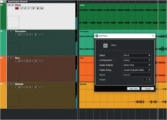Record enable the Percussion track
The height and width of the screenshot is (120, 167).
click(17, 34)
